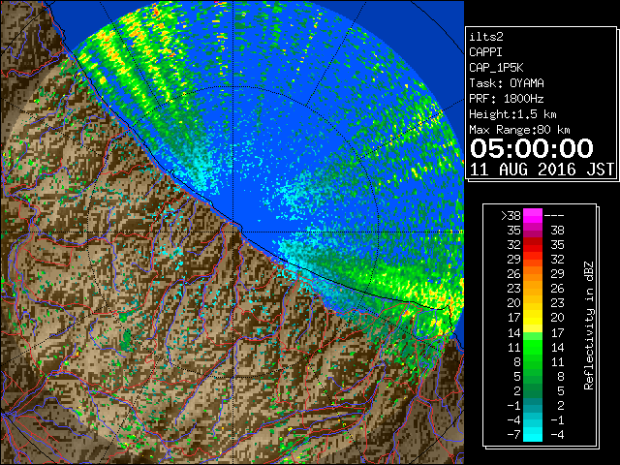Click the orange 26 dBZ legend swatch
Viewport: 620px width, 465px height.
(533, 274)
